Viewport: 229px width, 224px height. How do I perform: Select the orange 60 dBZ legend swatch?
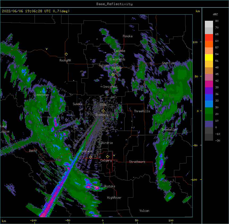(x=209, y=44)
